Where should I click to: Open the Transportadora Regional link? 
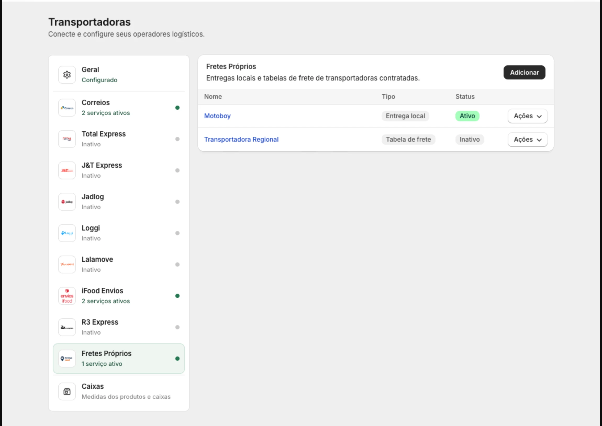tap(241, 140)
